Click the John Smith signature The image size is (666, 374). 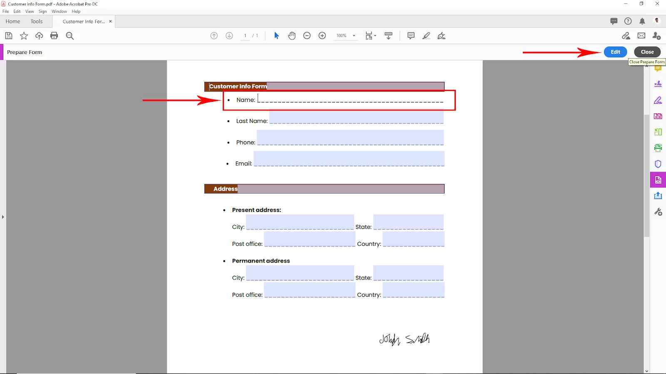405,339
